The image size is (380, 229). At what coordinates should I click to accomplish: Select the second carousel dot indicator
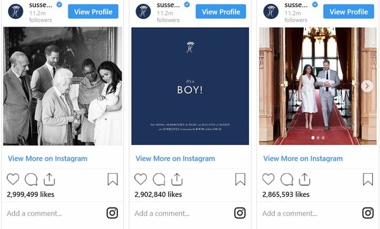(x=318, y=138)
